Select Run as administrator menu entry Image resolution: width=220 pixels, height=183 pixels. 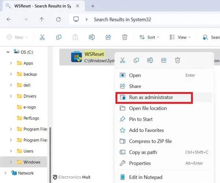[x=151, y=98]
